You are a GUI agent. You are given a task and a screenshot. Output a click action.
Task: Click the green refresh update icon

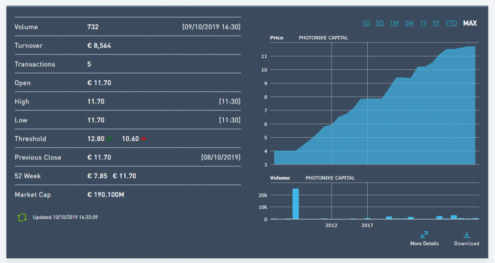[x=22, y=217]
